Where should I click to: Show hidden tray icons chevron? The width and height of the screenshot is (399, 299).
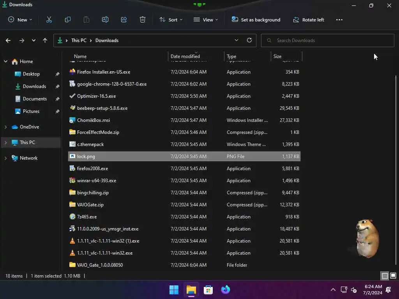tap(333, 290)
